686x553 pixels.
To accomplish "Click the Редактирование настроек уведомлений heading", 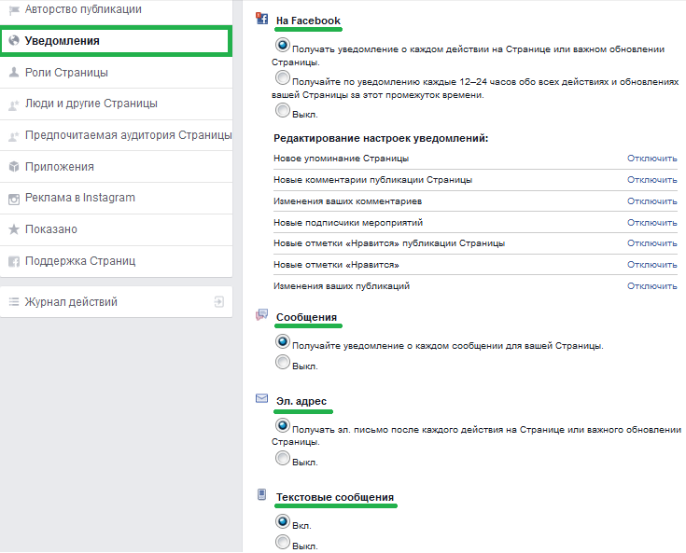I will point(381,138).
